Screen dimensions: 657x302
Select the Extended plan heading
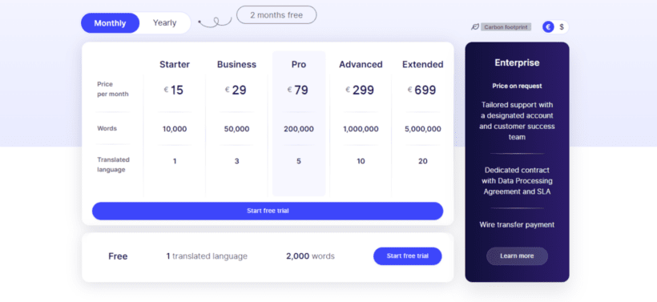coord(423,65)
